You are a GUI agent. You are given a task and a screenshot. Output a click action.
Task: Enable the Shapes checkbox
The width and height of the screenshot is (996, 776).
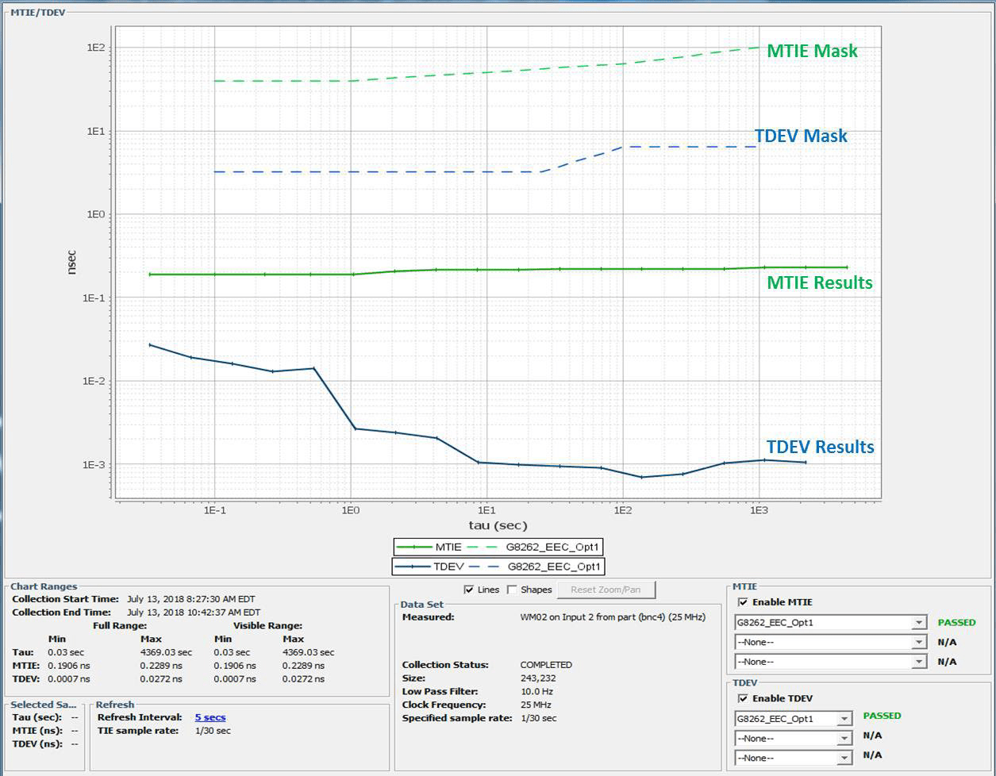pos(512,590)
